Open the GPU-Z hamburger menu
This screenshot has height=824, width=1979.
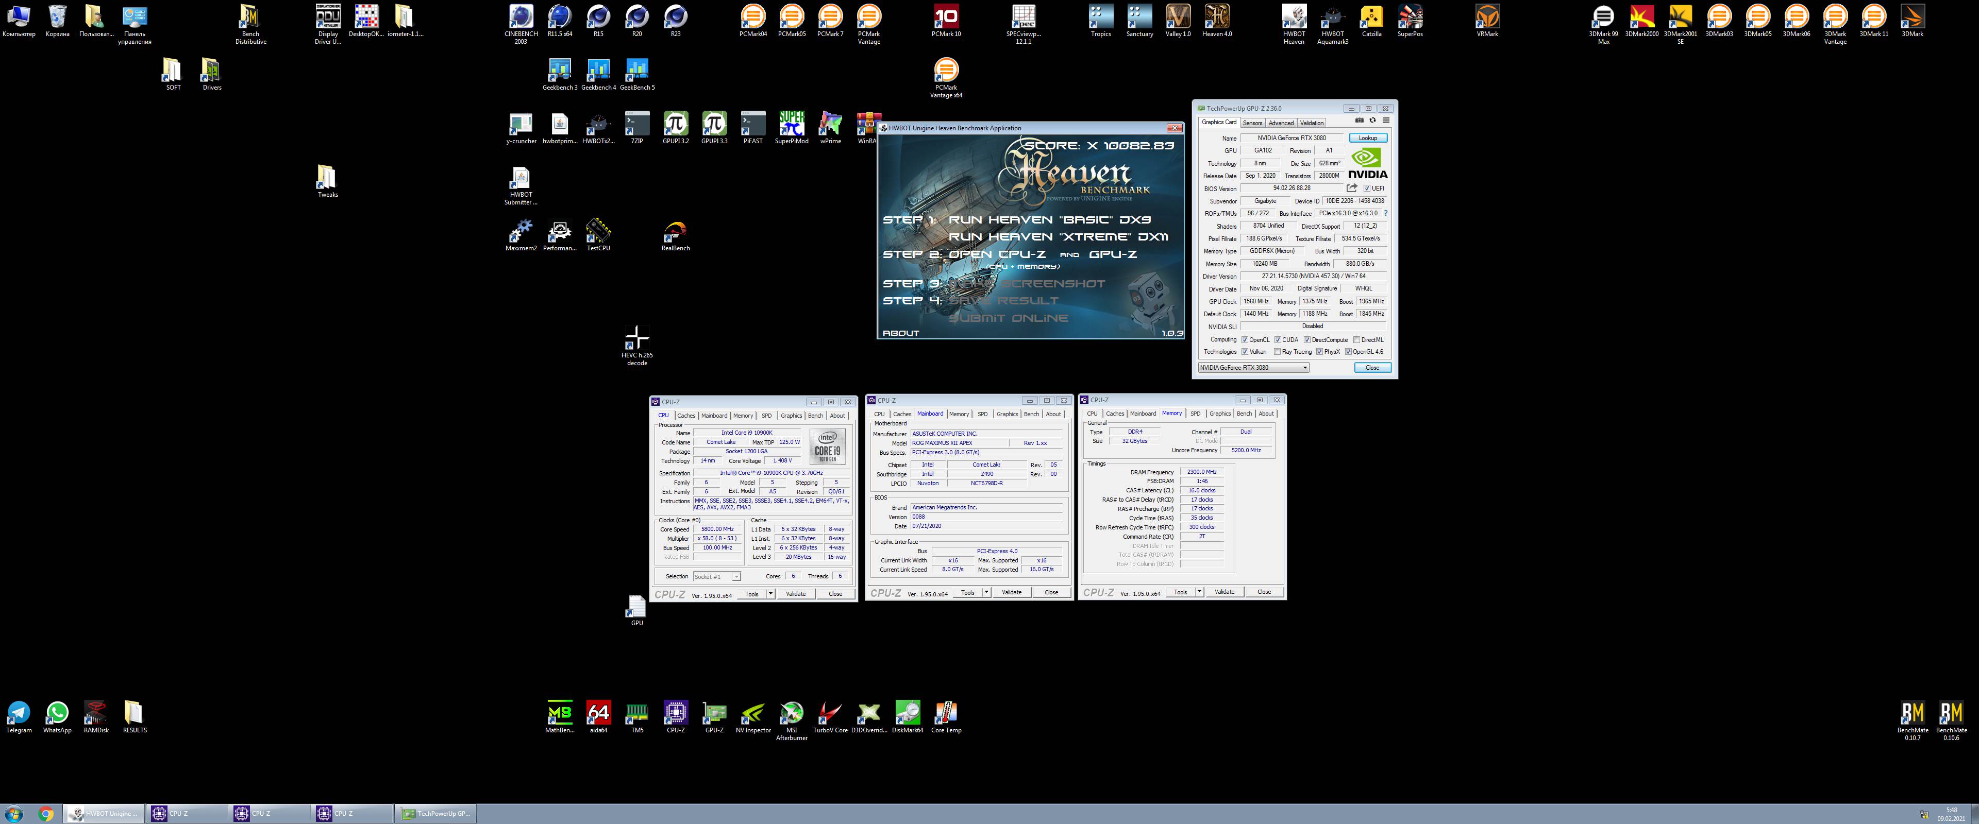[1386, 121]
